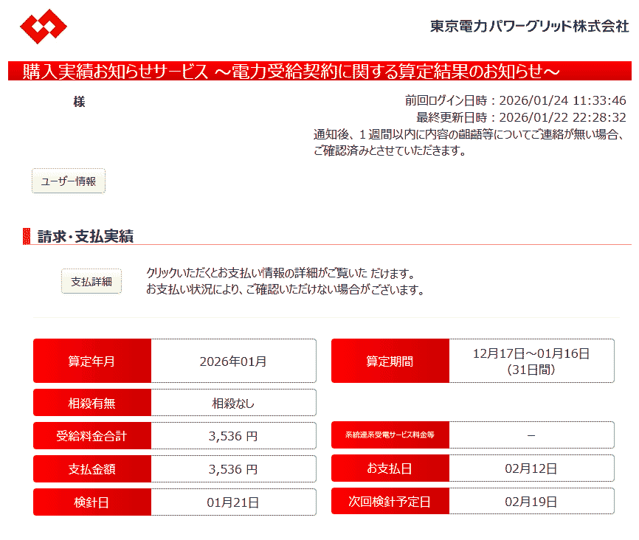Viewport: 639px width, 540px height.
Task: Select the 2026年01月 value field
Action: (x=233, y=361)
